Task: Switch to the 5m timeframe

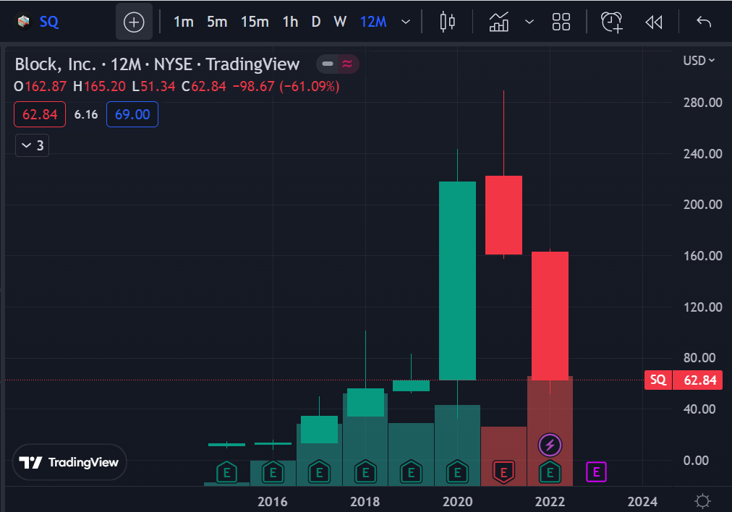Action: 217,22
